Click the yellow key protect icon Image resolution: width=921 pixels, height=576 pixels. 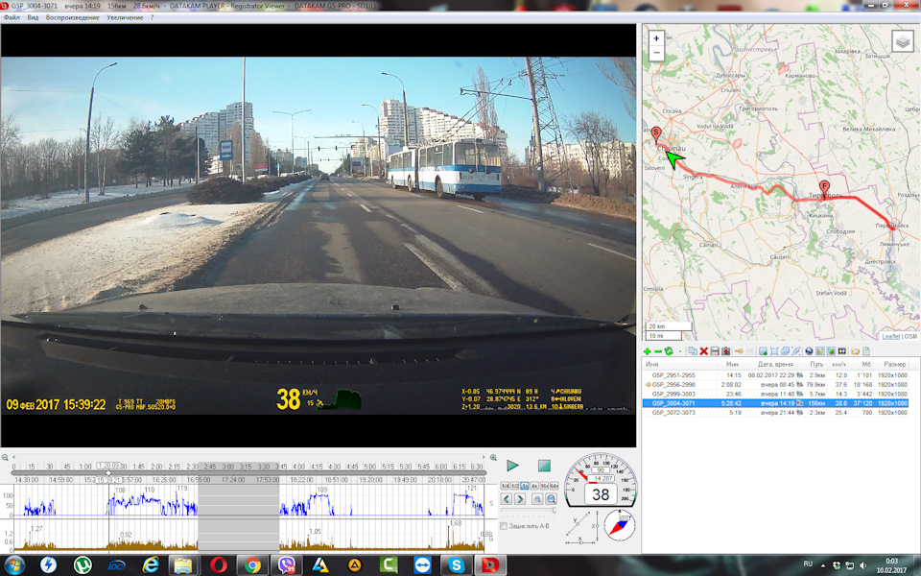(739, 351)
